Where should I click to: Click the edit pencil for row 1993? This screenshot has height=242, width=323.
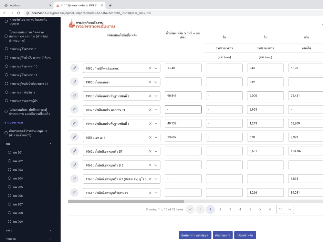click(x=74, y=96)
